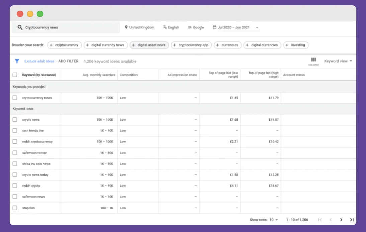
Task: Open the Columns selector icon
Action: pyautogui.click(x=313, y=61)
